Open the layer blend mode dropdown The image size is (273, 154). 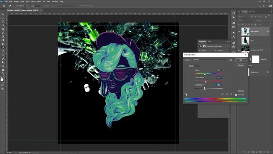coord(246,21)
